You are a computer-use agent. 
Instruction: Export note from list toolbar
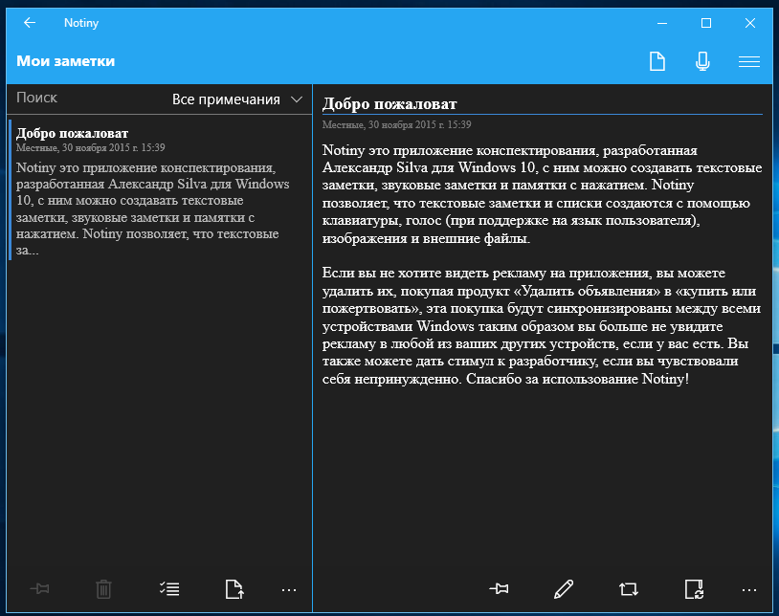(x=234, y=589)
